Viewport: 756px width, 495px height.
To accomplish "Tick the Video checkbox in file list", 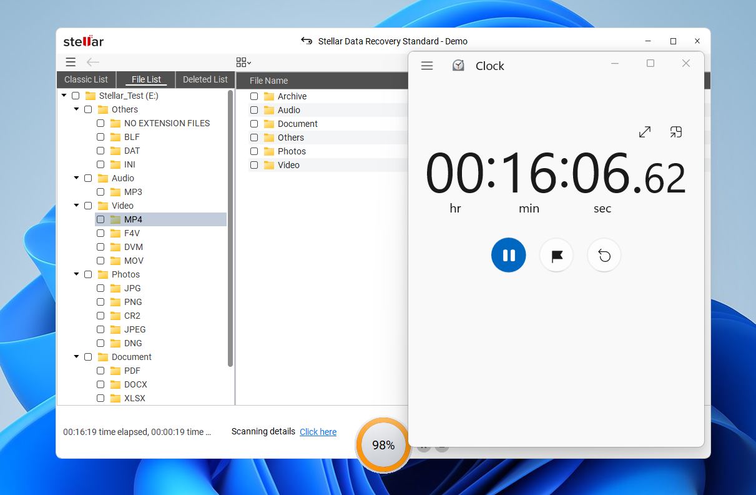I will 254,165.
